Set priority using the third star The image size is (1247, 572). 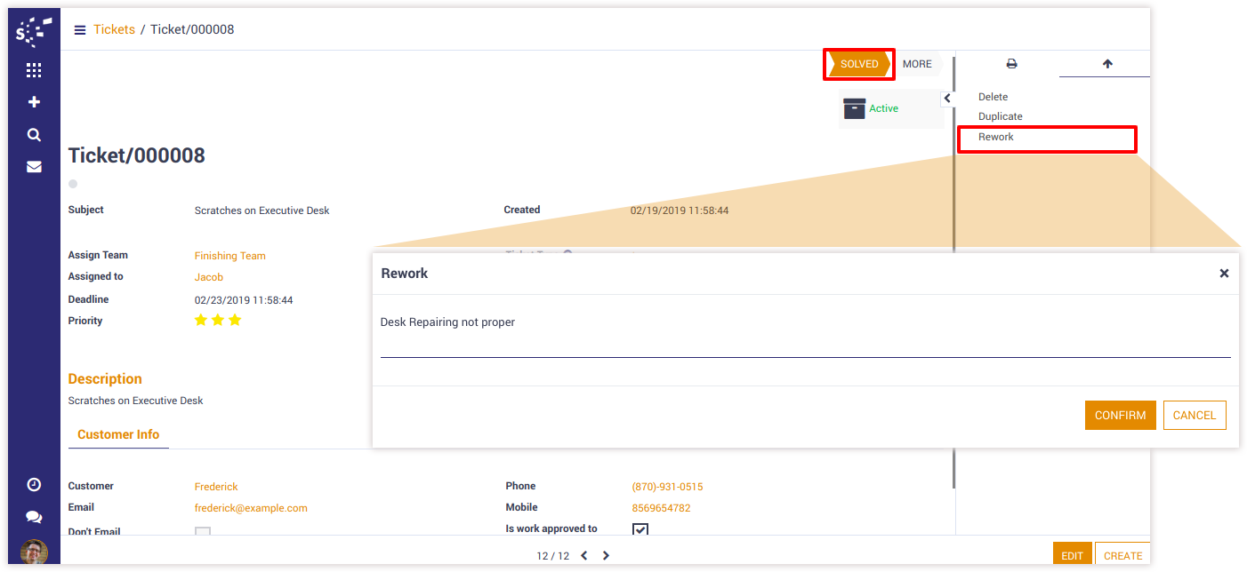point(235,321)
